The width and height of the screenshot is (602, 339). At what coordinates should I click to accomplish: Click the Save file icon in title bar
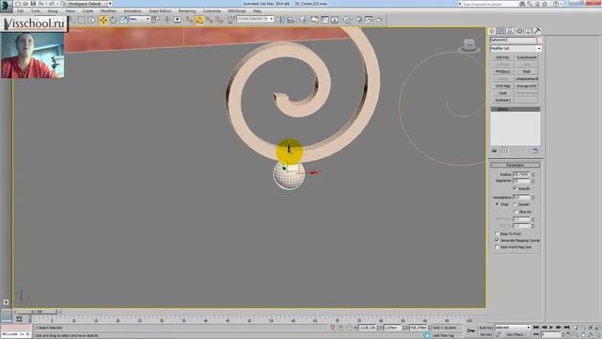point(33,4)
